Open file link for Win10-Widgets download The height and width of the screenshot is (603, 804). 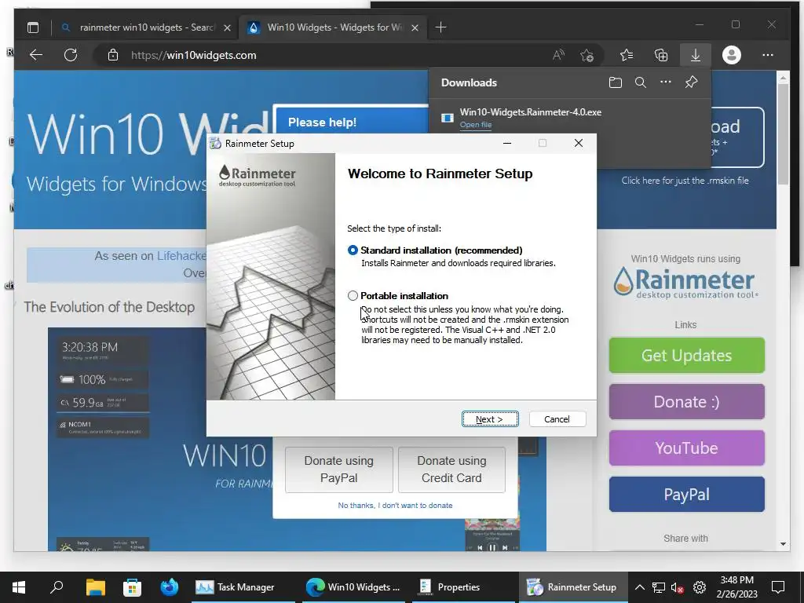(x=475, y=125)
